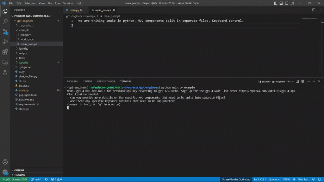Open README.md file in explorer
The image size is (324, 182).
click(27, 100)
